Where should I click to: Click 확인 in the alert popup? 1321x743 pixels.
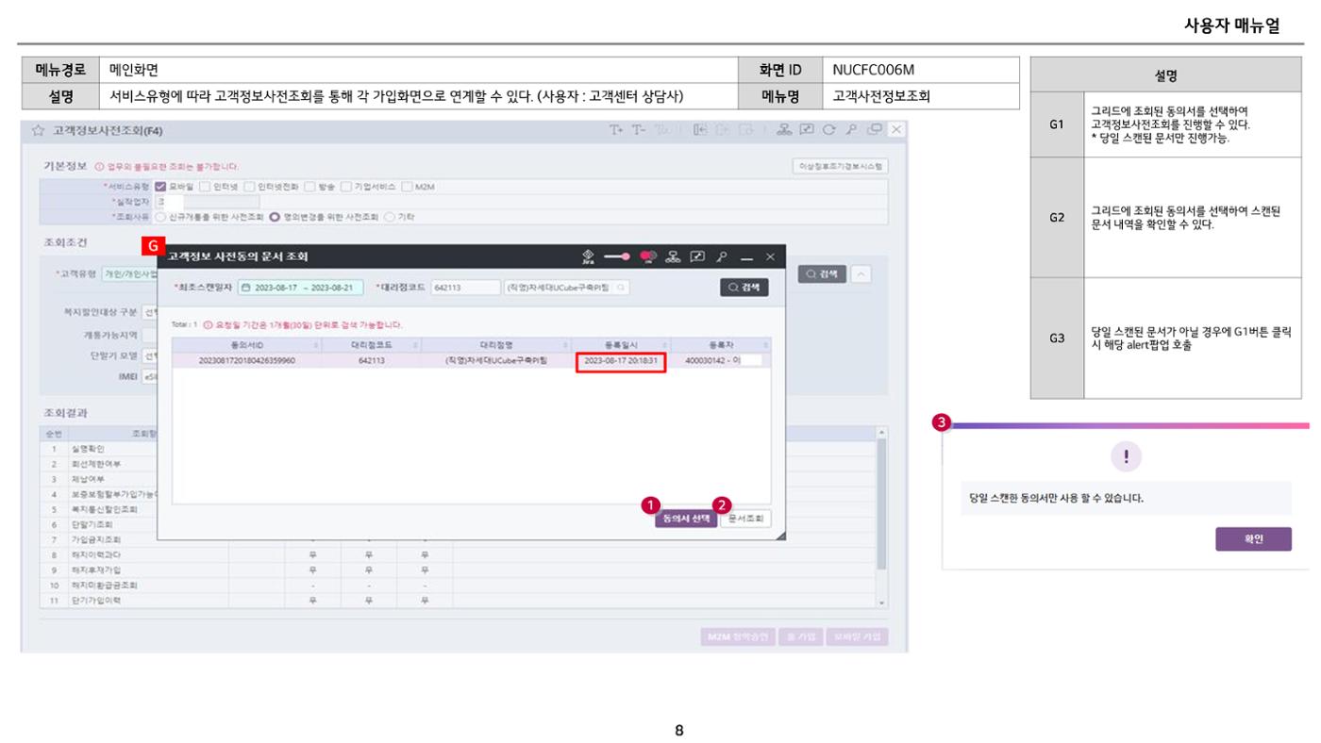1254,539
